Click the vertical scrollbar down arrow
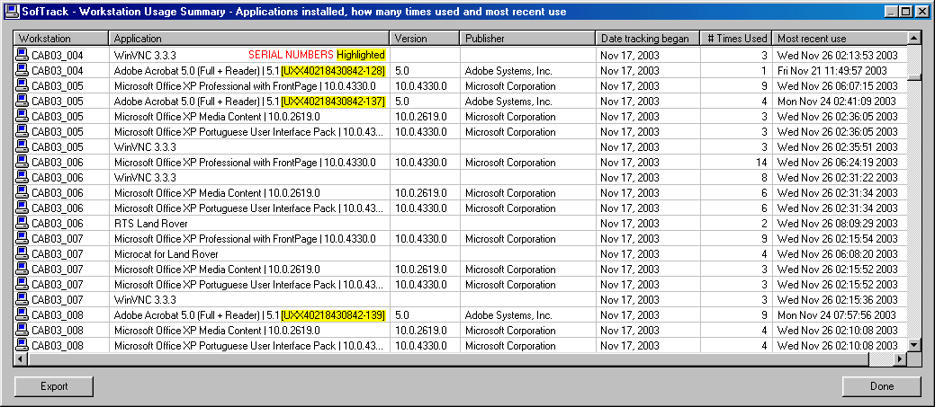 [914, 345]
